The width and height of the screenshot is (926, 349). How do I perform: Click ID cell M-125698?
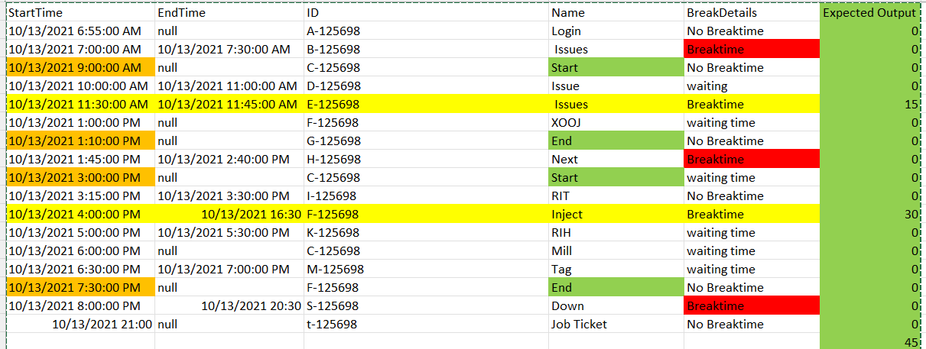coord(426,270)
